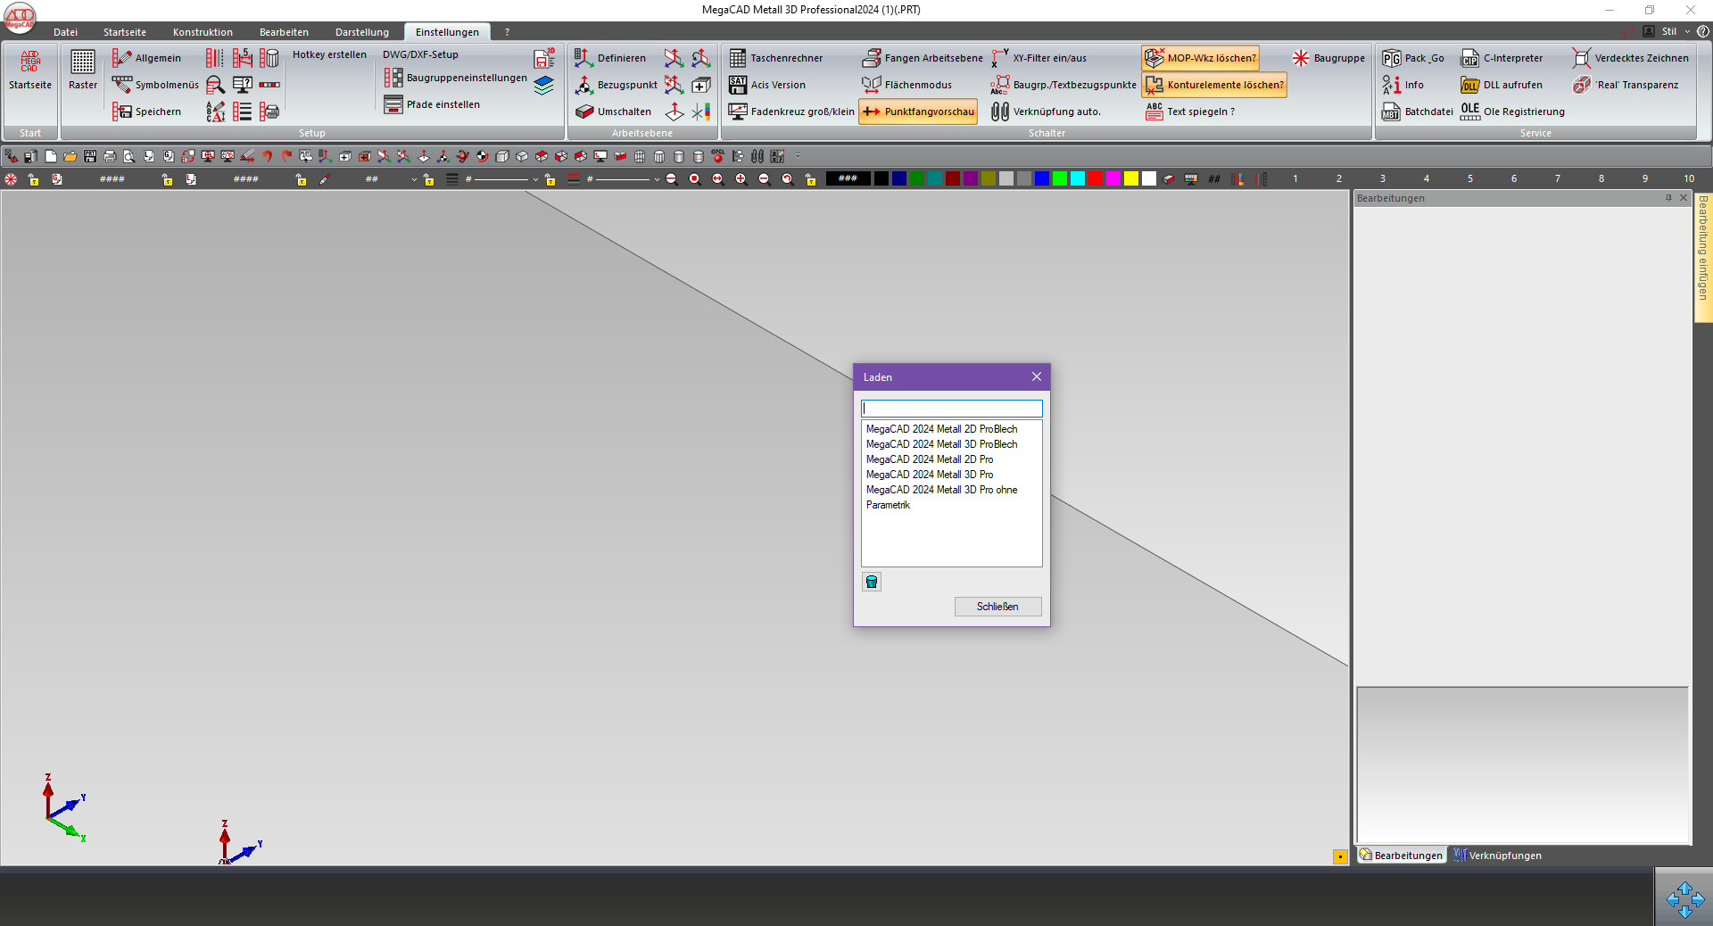Click DLL aufrufen
This screenshot has height=926, width=1713.
tap(1502, 85)
